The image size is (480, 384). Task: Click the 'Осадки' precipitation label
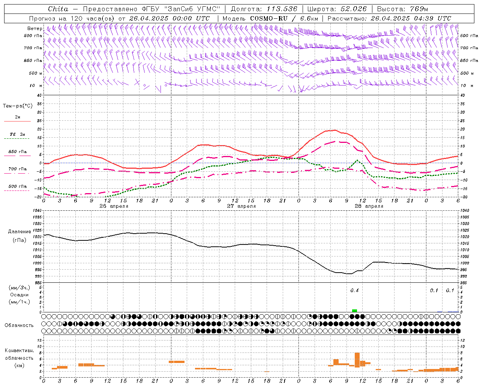pos(19,295)
